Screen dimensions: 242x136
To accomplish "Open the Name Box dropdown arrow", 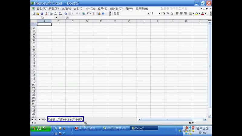I will pyautogui.click(x=56, y=18).
